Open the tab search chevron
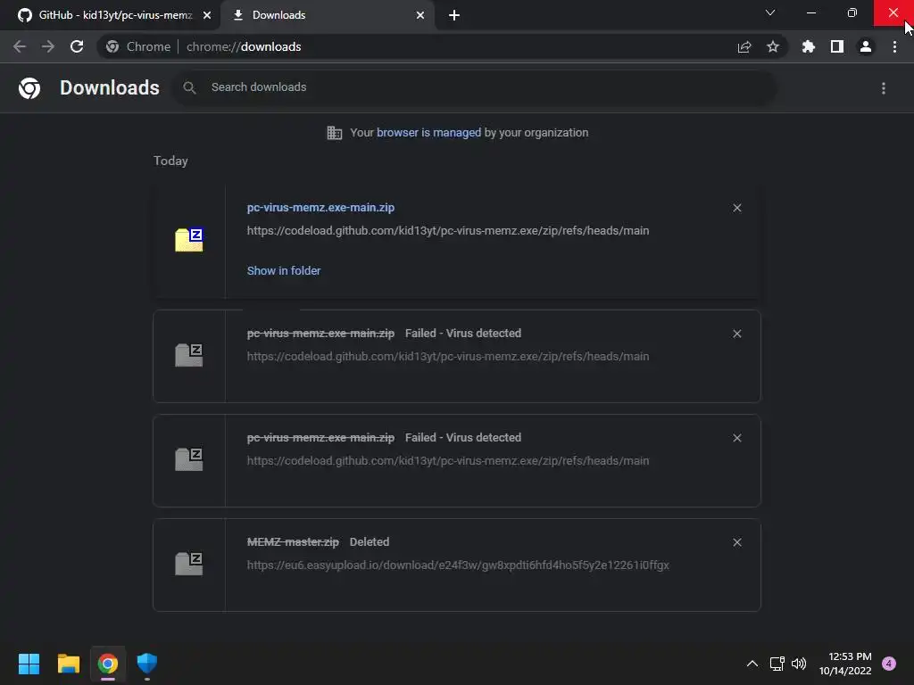Viewport: 914px width, 685px height. point(770,12)
